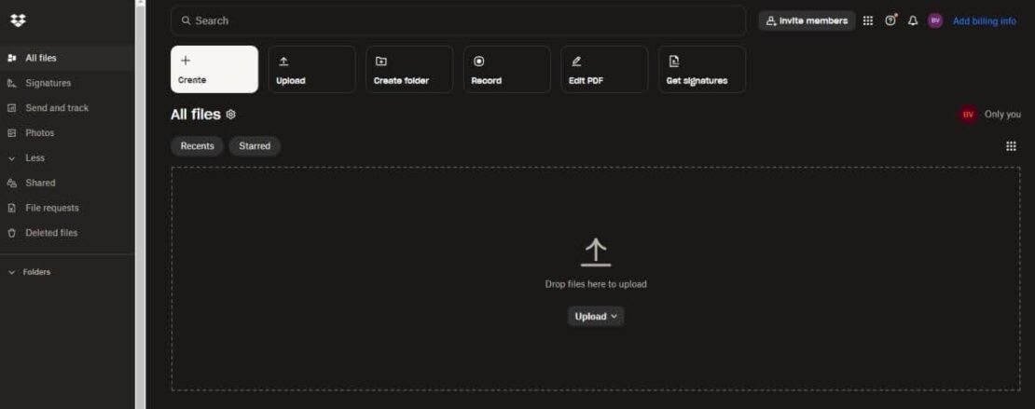
Task: Go to Send and track
Action: point(66,108)
